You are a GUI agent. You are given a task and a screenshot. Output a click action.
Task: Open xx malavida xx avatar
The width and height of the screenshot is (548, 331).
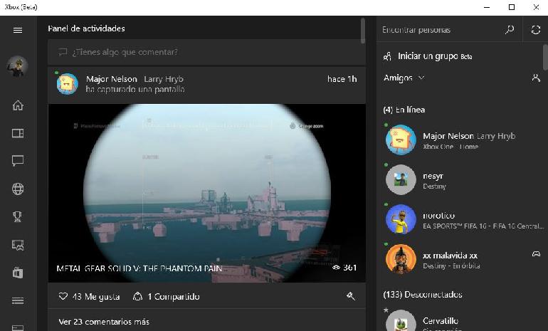[401, 259]
